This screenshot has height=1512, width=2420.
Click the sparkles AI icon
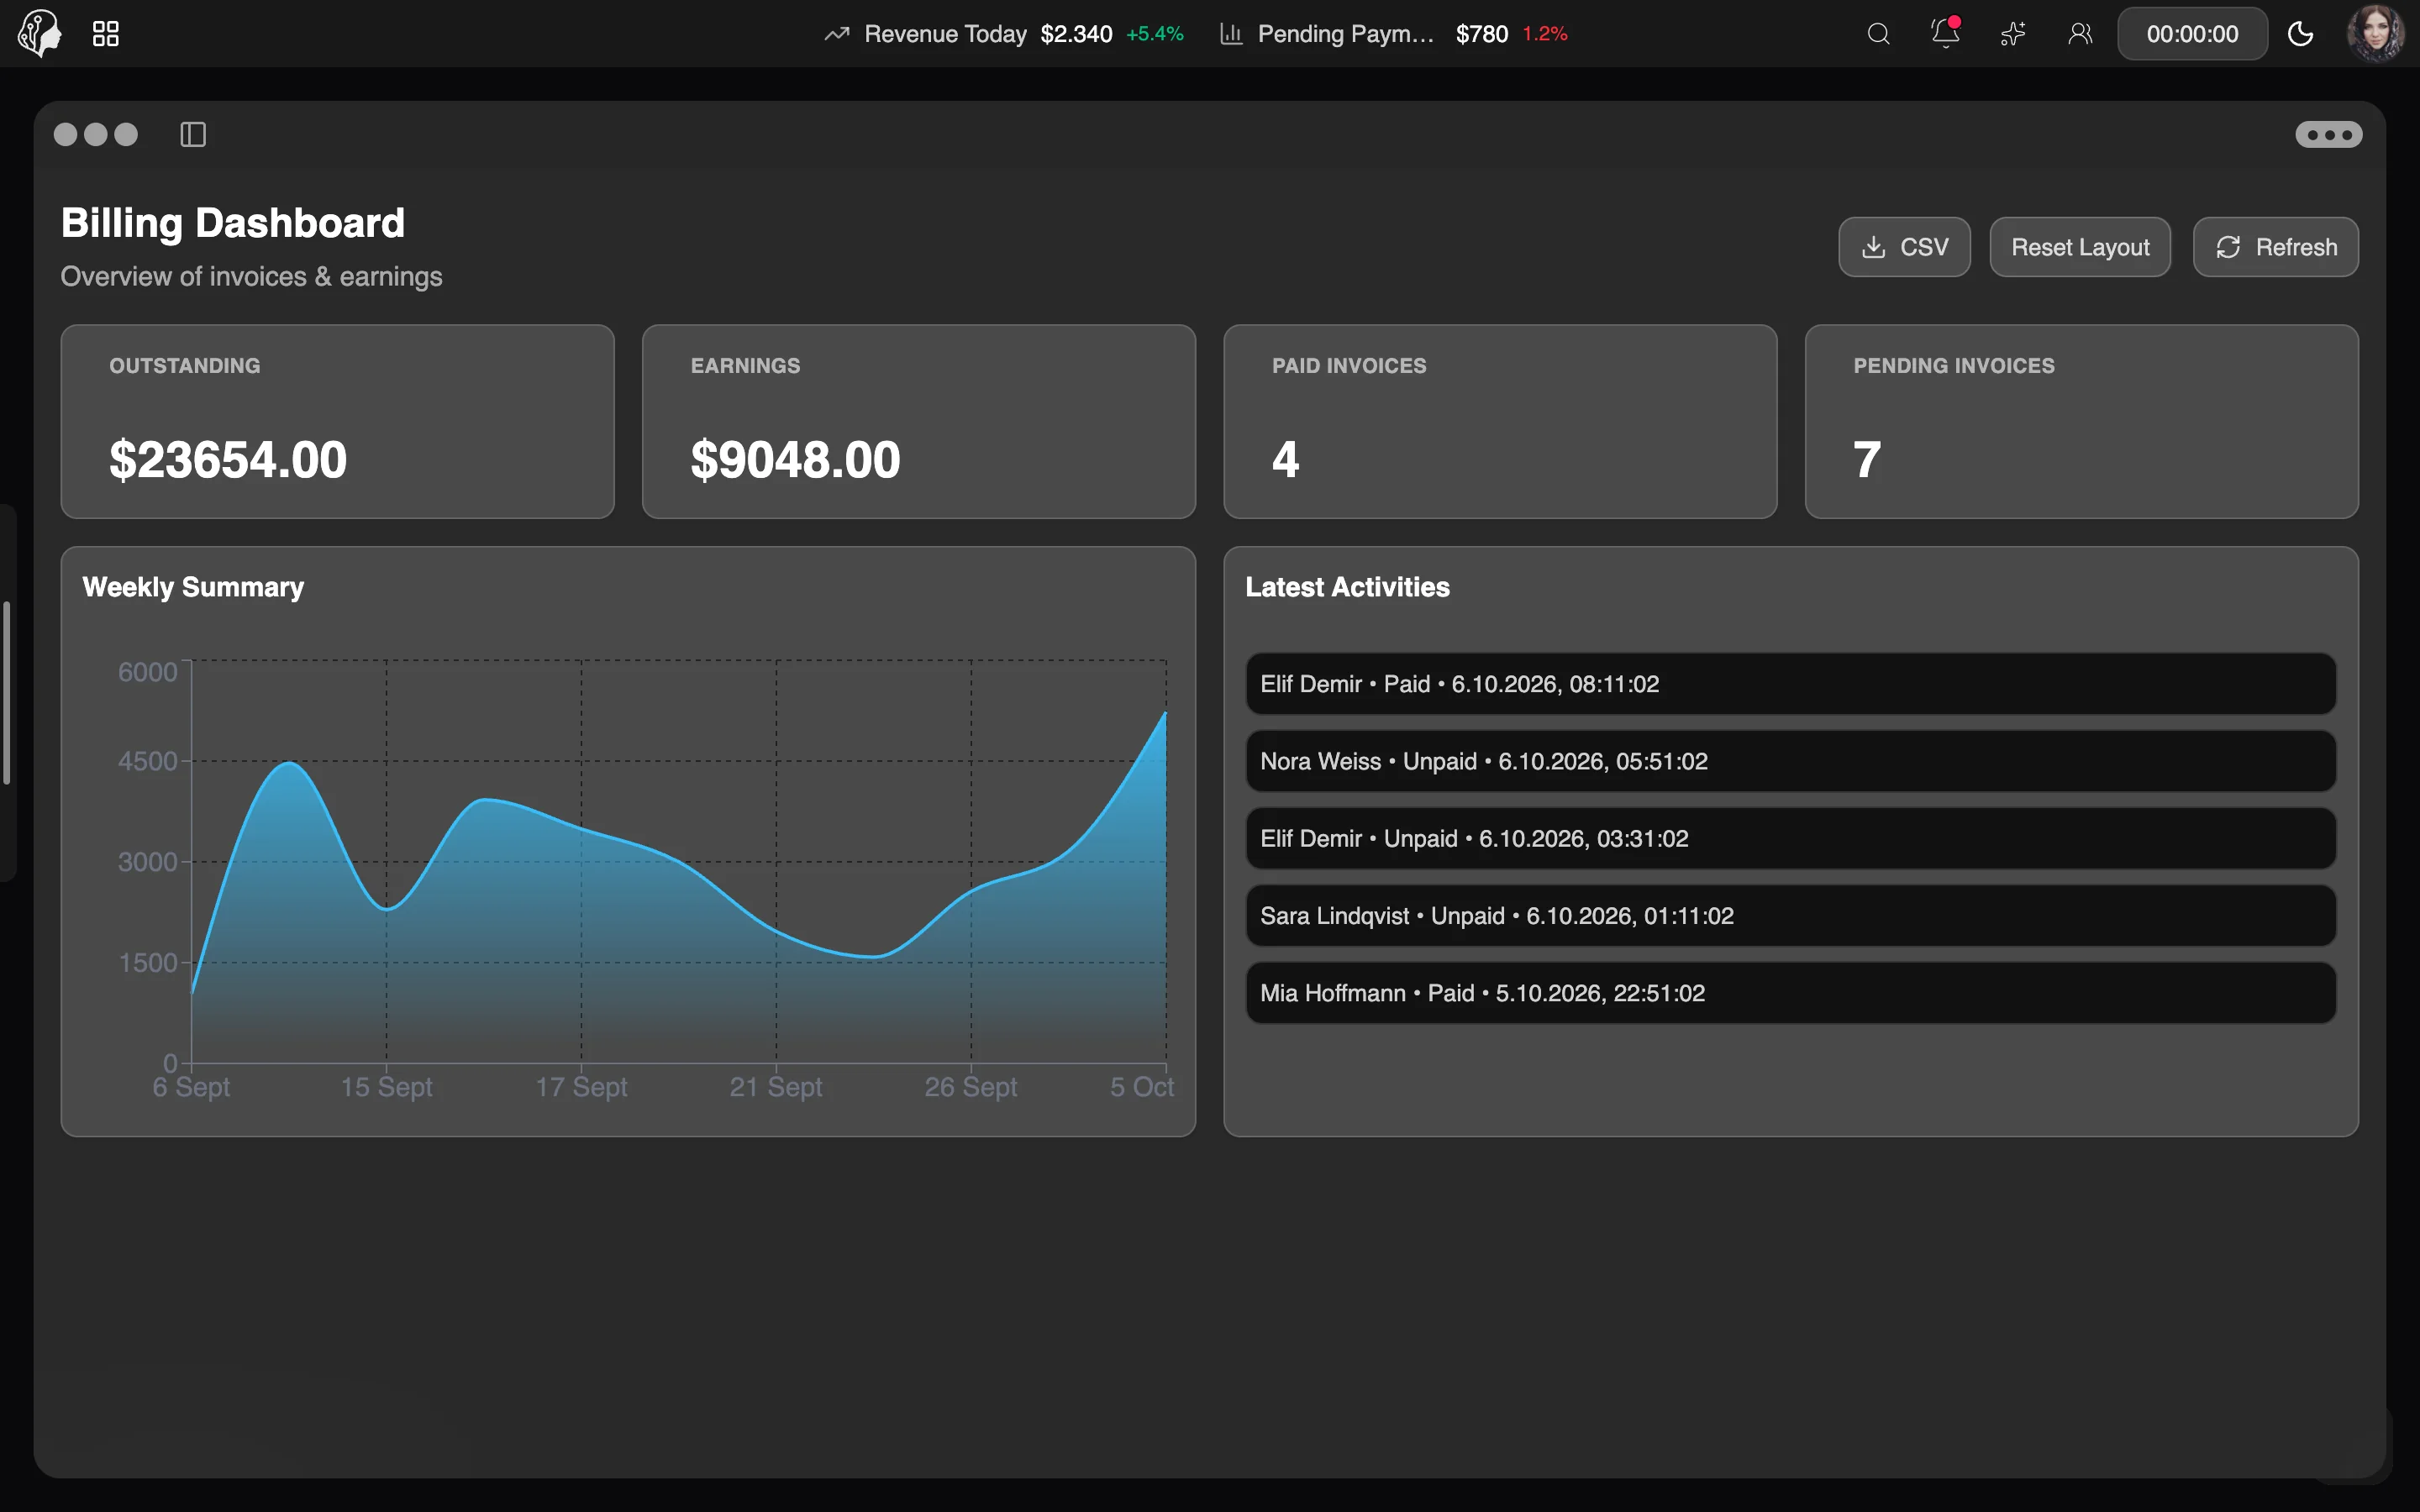tap(2012, 34)
